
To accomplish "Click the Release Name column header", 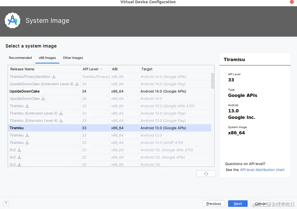I will [x=22, y=69].
